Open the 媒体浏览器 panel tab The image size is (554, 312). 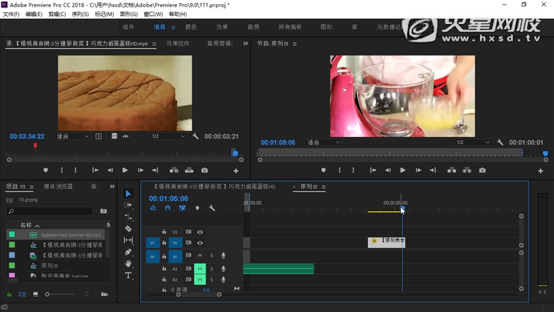(58, 187)
